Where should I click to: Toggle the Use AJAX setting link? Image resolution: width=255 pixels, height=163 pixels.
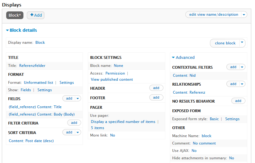[x=194, y=151]
